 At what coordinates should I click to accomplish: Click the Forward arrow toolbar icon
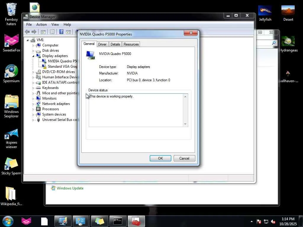point(34,32)
